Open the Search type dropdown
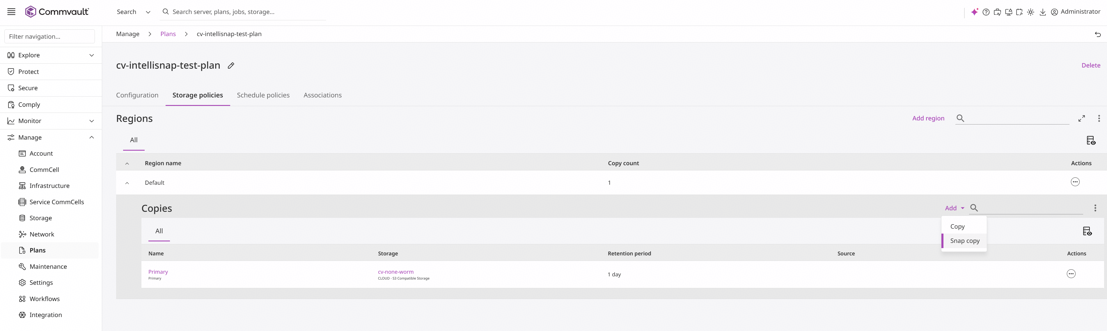 tap(134, 12)
